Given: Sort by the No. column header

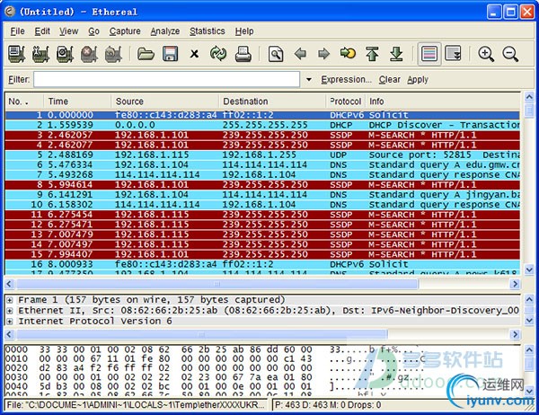Looking at the screenshot, I should tap(24, 102).
